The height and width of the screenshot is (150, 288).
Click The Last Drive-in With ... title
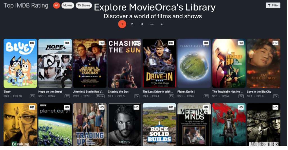click(158, 92)
